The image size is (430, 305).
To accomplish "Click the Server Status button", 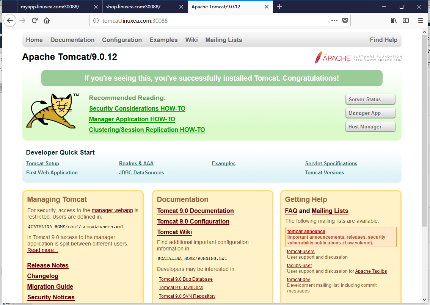I will (x=370, y=100).
